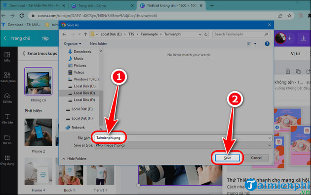Open Canva analytics bar chart icon
Screen dimensions: 311x195
click(x=303, y=38)
